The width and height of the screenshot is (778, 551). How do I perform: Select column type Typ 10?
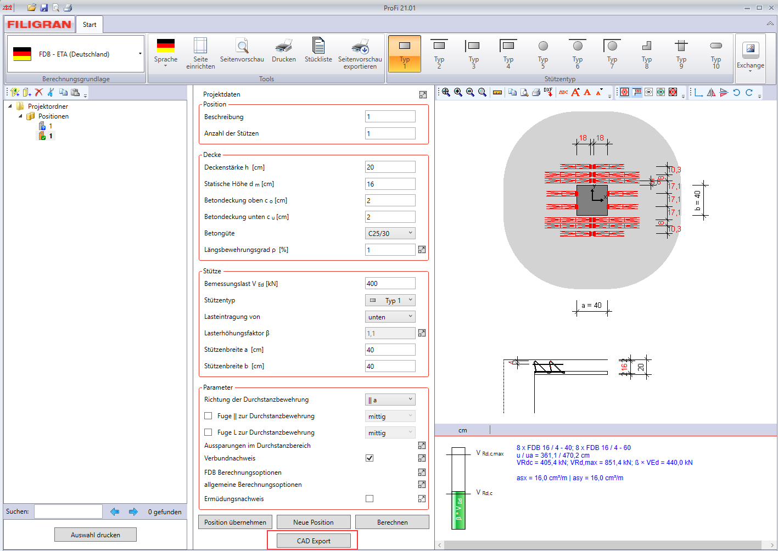point(716,54)
